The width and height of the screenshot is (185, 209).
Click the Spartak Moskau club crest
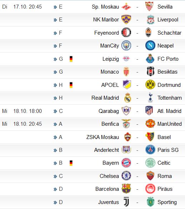tap(126, 7)
